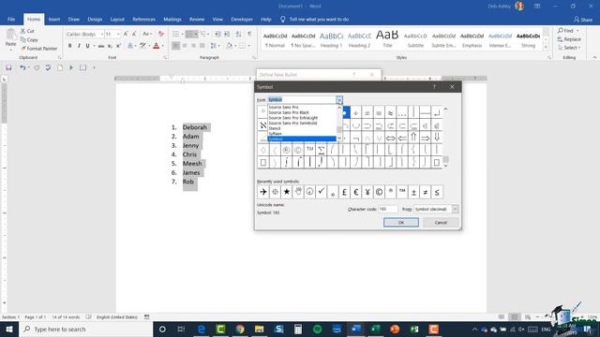Select the euro sign recently used symbol
Viewport: 600px width, 337px height.
click(x=356, y=192)
